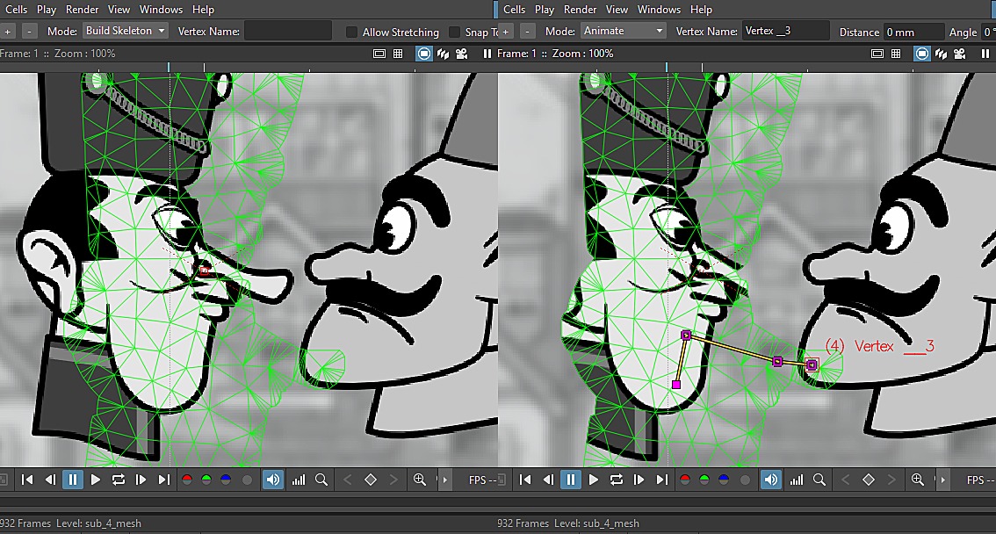Viewport: 996px width, 534px height.
Task: Go to first frame in right viewer
Action: (525, 480)
